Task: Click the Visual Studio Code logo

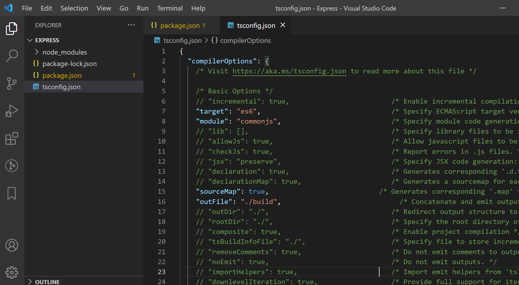Action: coord(8,8)
